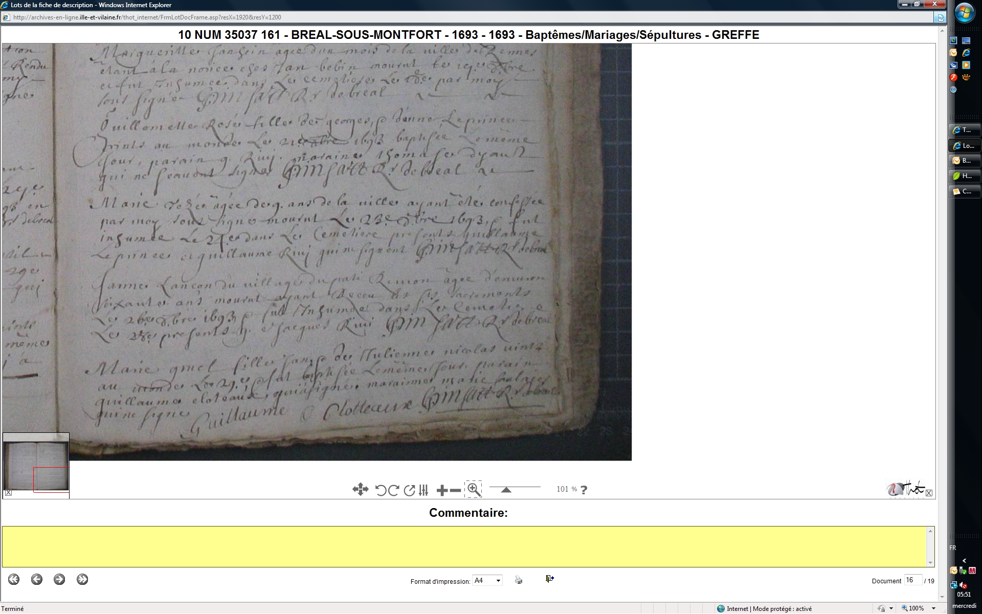This screenshot has width=982, height=614.
Task: Activate the magnifier region zoom tool
Action: [x=474, y=490]
